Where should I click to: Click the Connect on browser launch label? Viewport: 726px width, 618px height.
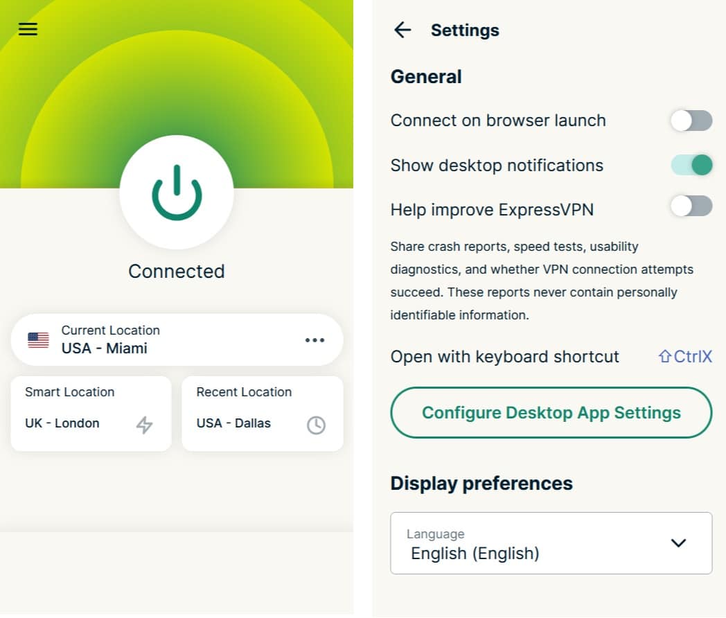point(498,121)
